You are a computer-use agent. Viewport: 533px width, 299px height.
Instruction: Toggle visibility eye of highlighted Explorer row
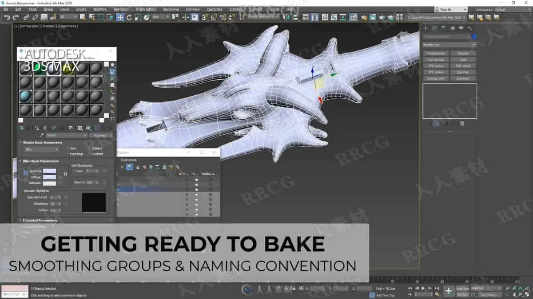pos(196,190)
